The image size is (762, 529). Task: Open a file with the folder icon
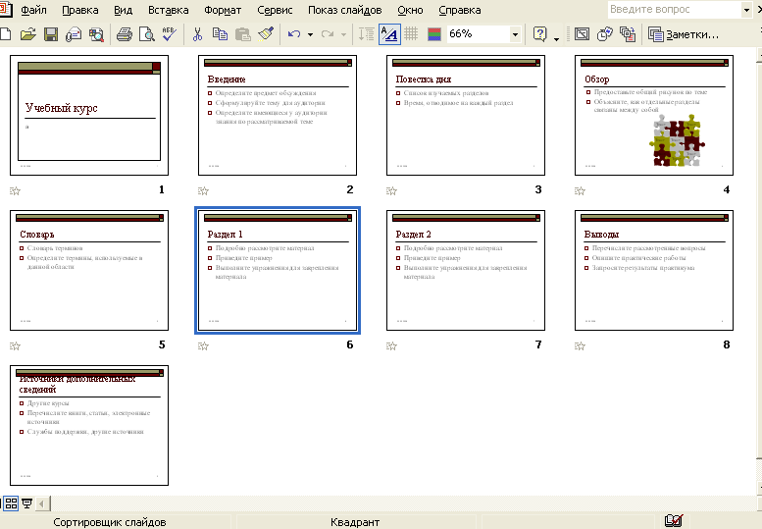27,34
